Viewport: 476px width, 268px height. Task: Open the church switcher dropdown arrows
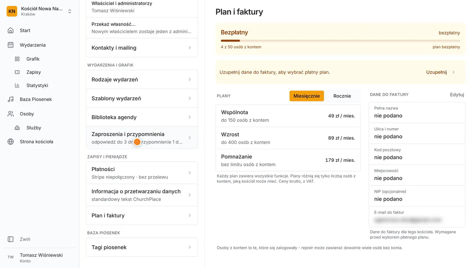coord(70,11)
